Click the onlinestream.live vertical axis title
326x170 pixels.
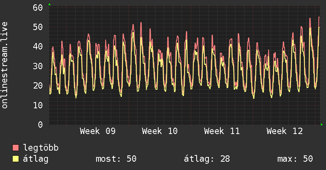pos(5,65)
